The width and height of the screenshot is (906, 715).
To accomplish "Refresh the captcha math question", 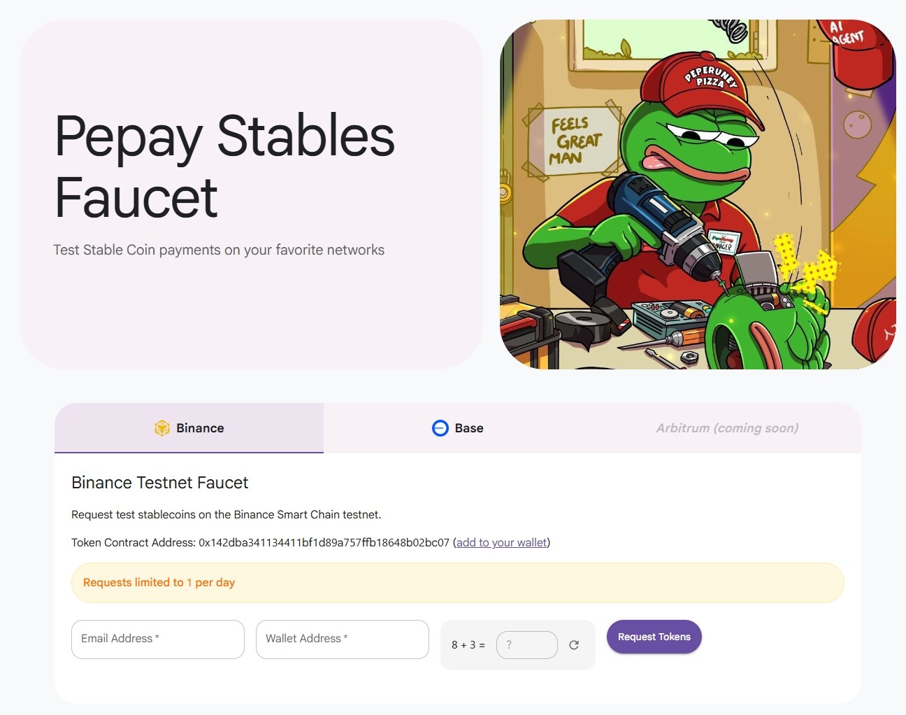I will (574, 645).
